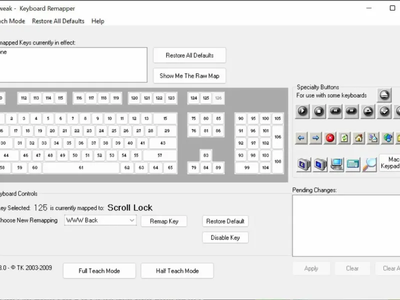400x300 pixels.
Task: Select key 29 on keyboard map
Action: tap(167, 131)
